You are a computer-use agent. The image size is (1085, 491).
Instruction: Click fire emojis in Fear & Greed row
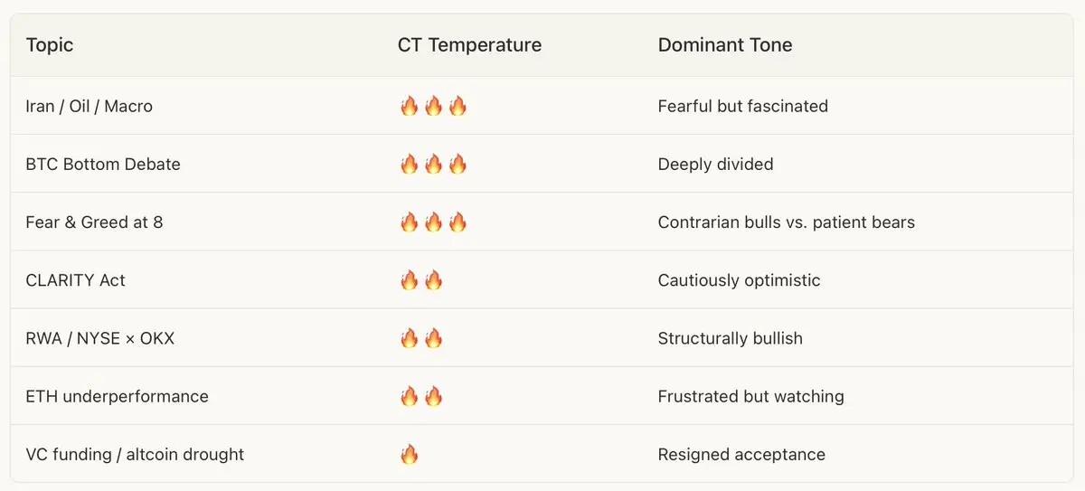[x=433, y=222]
